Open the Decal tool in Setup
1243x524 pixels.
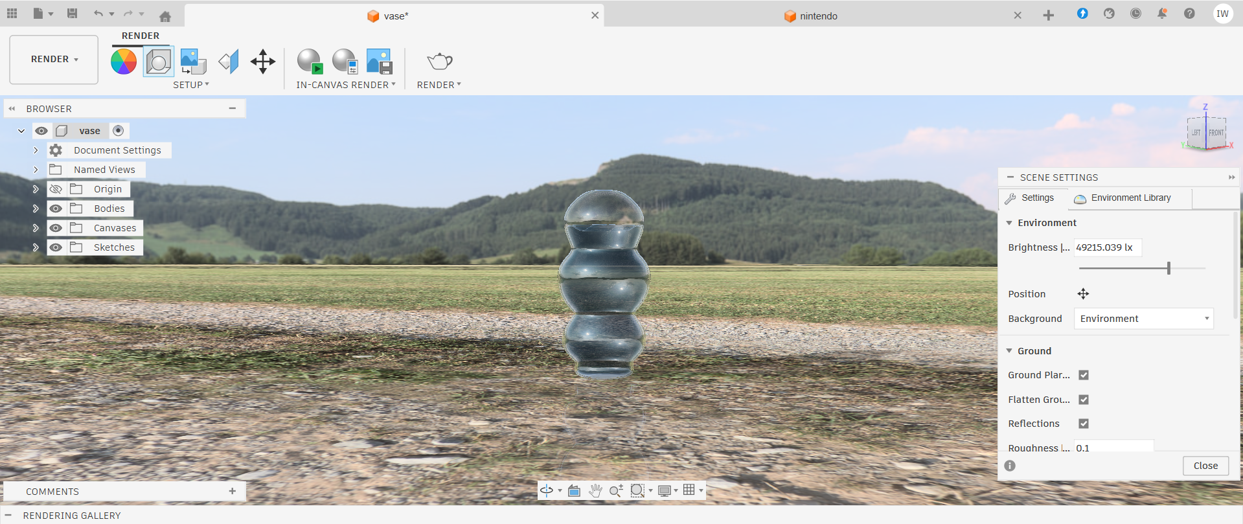(193, 62)
